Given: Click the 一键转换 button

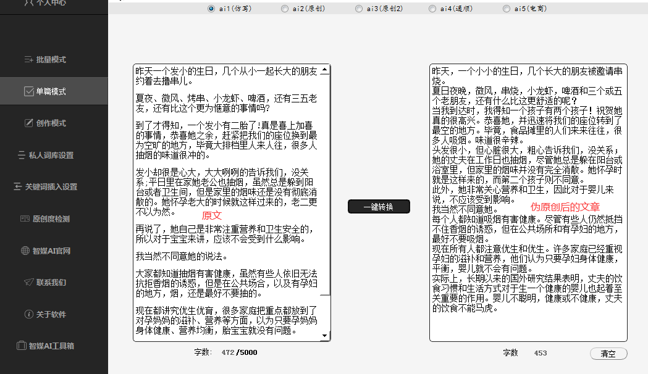Looking at the screenshot, I should (x=379, y=206).
